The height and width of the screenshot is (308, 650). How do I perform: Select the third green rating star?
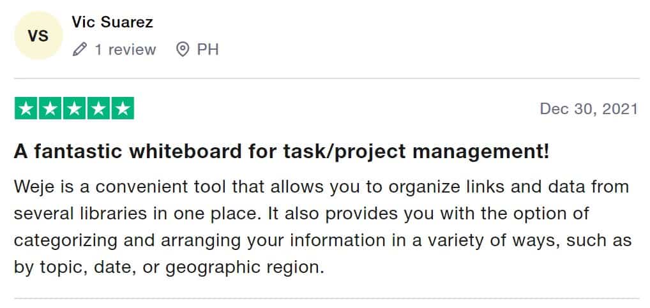74,108
